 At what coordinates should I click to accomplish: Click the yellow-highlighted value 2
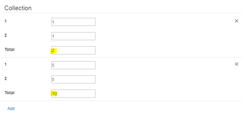(53, 51)
